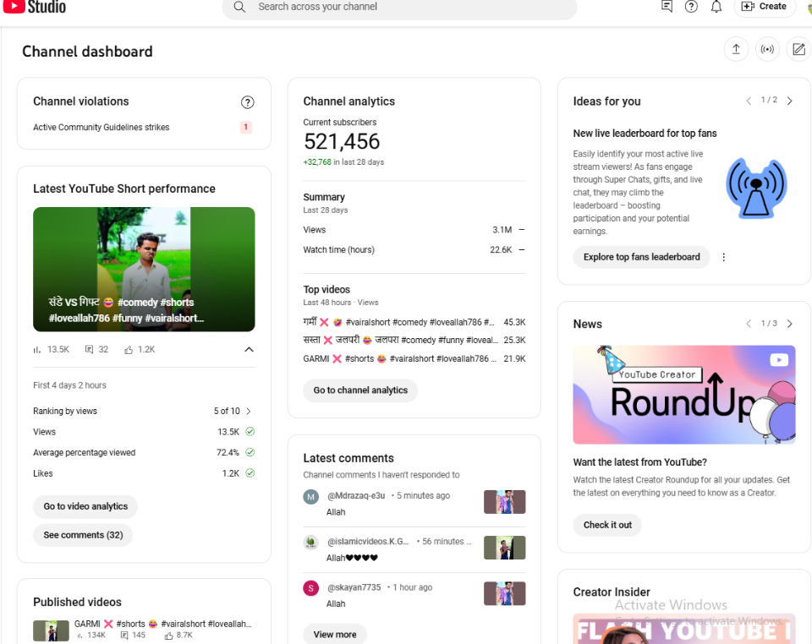Click the create post pencil icon
The height and width of the screenshot is (644, 812).
click(x=798, y=50)
